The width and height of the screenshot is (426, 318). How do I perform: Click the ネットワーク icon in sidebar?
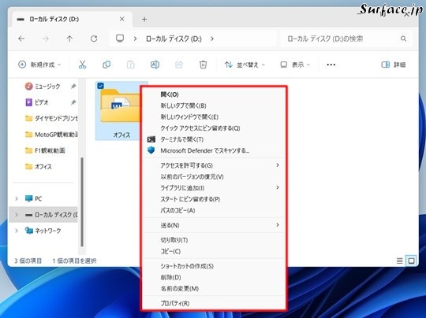(29, 231)
